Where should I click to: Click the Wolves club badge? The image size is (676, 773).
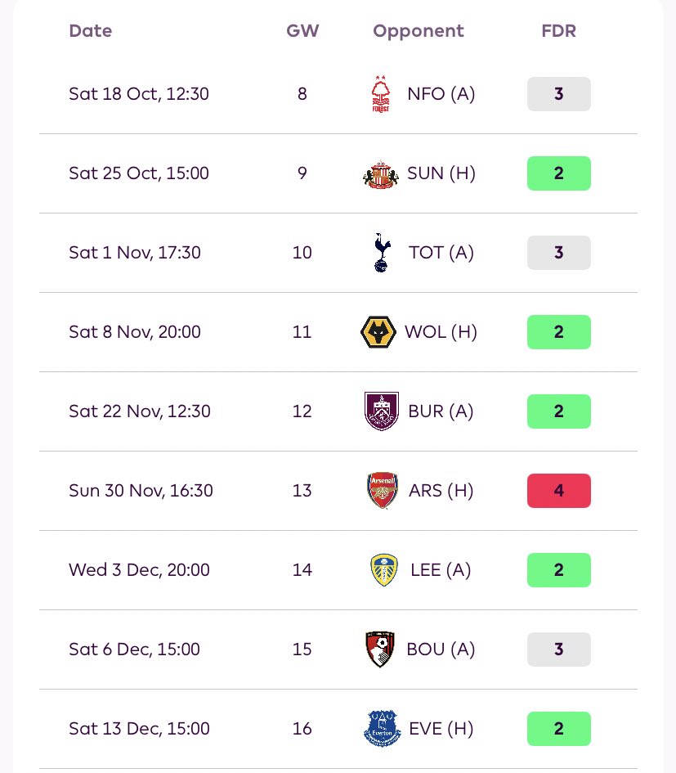378,332
